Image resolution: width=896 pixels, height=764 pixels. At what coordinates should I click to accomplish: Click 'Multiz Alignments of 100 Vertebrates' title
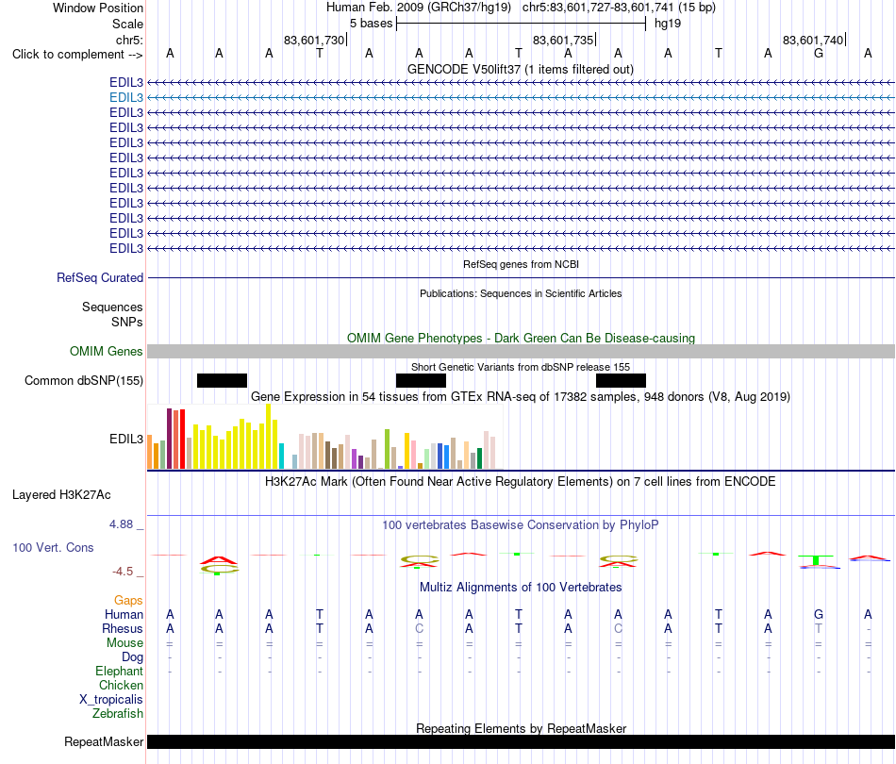tap(521, 587)
